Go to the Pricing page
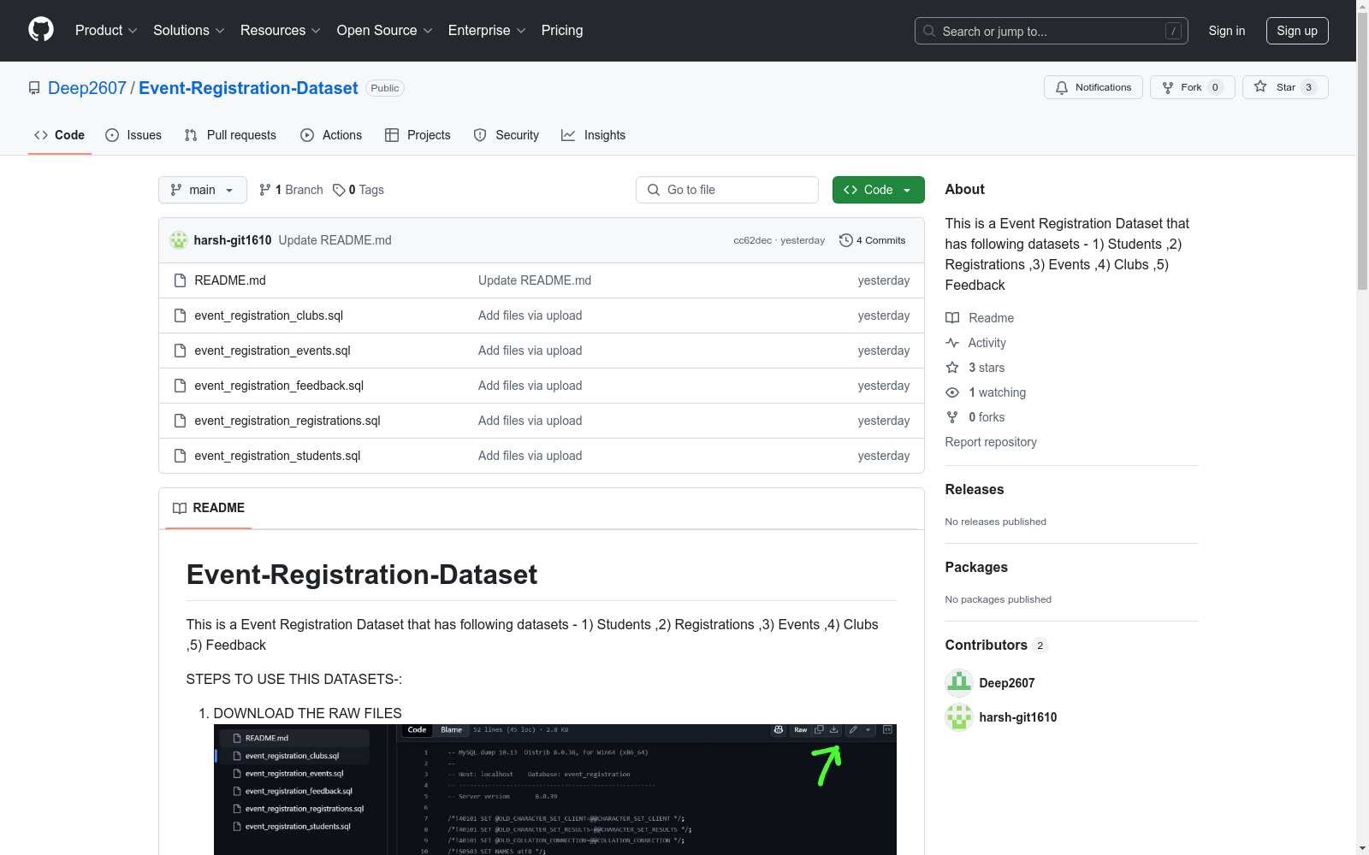Viewport: 1369px width, 855px height. click(x=562, y=31)
